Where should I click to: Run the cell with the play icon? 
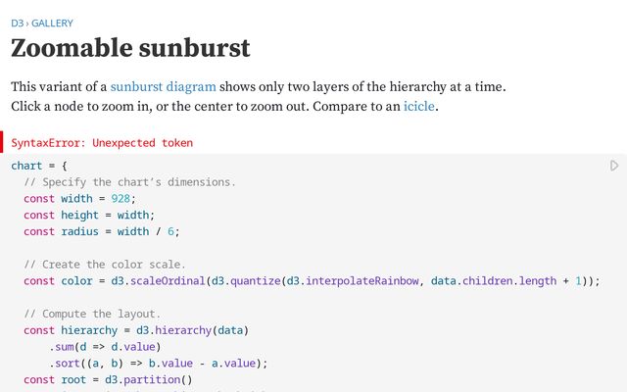point(614,166)
